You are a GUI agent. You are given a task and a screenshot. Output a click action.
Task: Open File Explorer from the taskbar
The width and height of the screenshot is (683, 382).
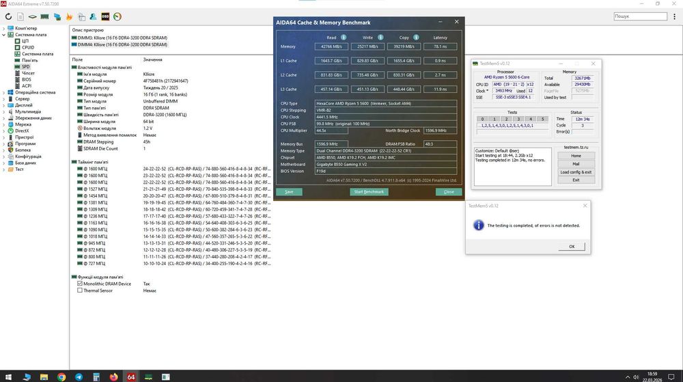(x=44, y=377)
